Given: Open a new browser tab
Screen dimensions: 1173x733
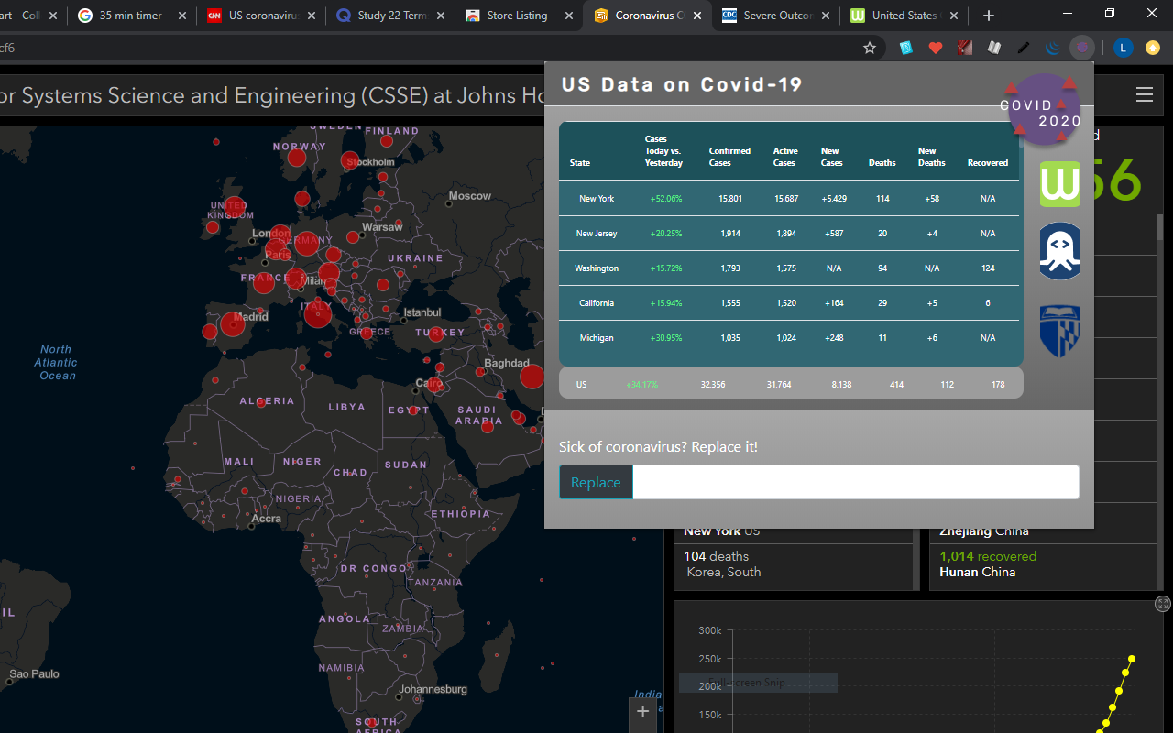Looking at the screenshot, I should tap(988, 16).
